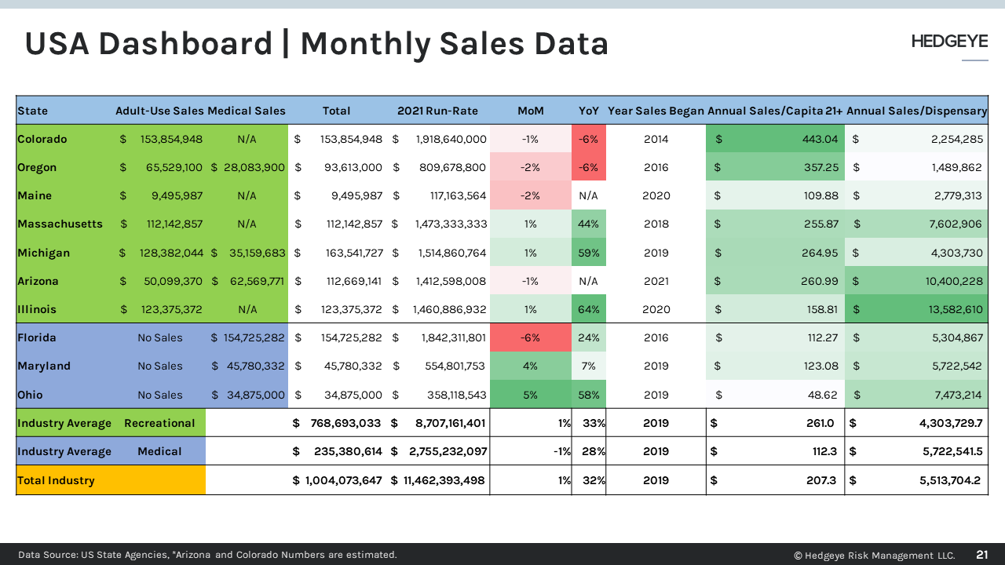Select the Data Source footer text

coord(207,555)
